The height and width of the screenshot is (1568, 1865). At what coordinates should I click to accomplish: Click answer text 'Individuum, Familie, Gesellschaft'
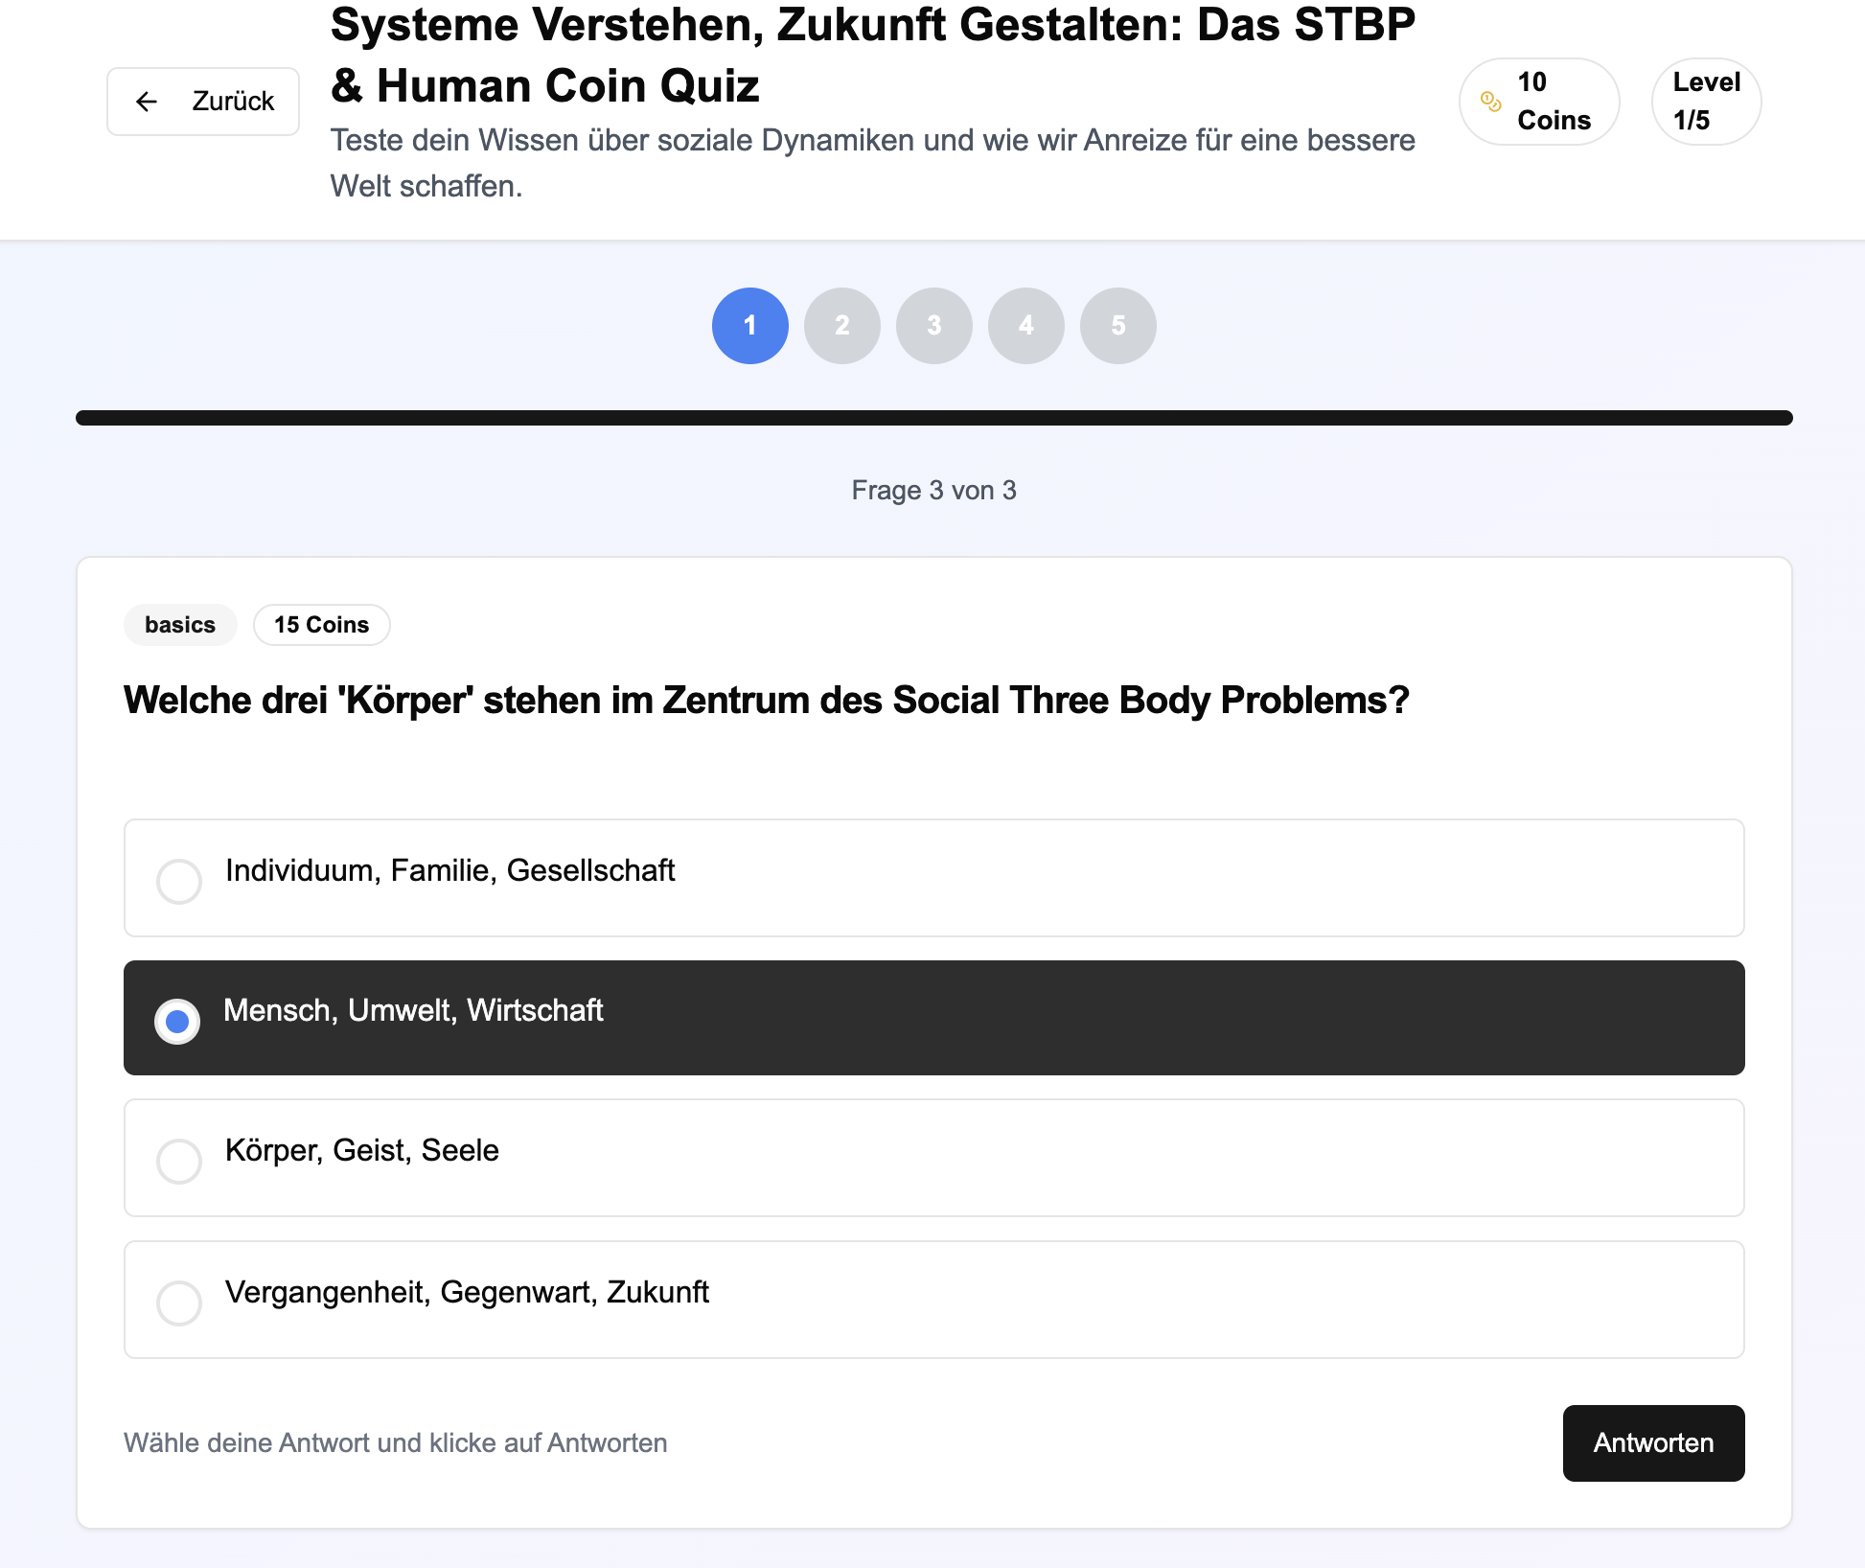(x=450, y=870)
